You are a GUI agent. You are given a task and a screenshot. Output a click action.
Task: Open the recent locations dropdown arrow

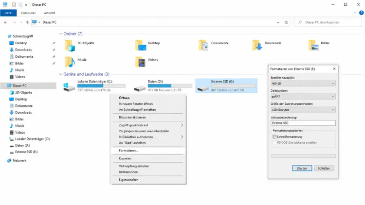[x=21, y=22]
